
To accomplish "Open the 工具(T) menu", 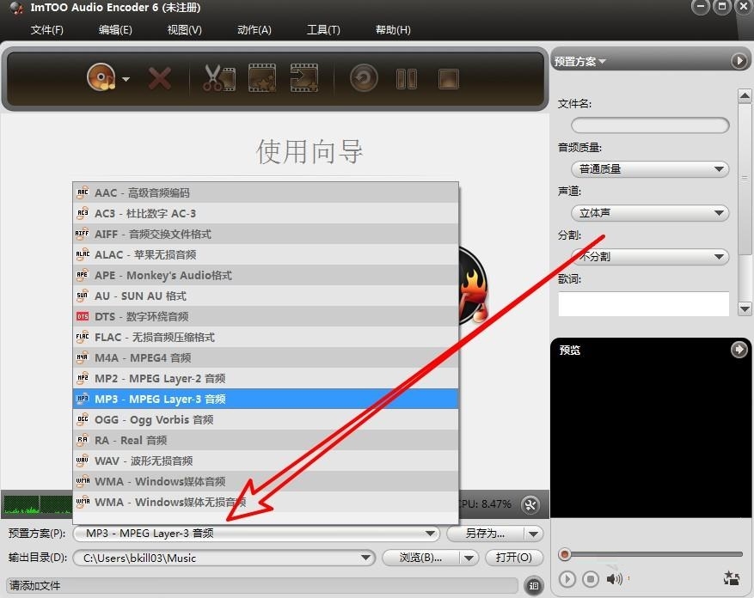I will pyautogui.click(x=323, y=30).
